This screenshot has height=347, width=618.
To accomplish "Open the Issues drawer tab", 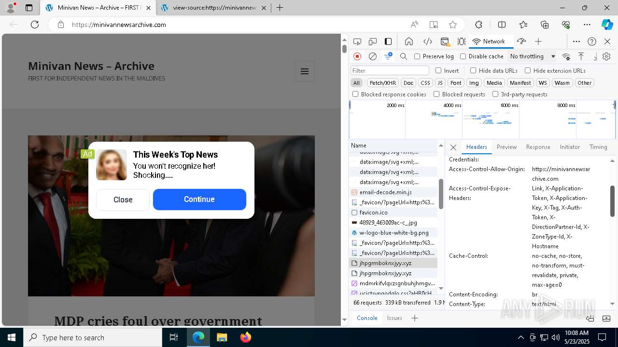I will 394,318.
